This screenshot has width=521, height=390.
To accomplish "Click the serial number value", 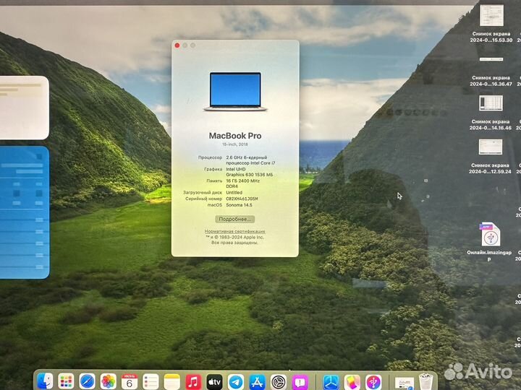I will click(x=242, y=199).
